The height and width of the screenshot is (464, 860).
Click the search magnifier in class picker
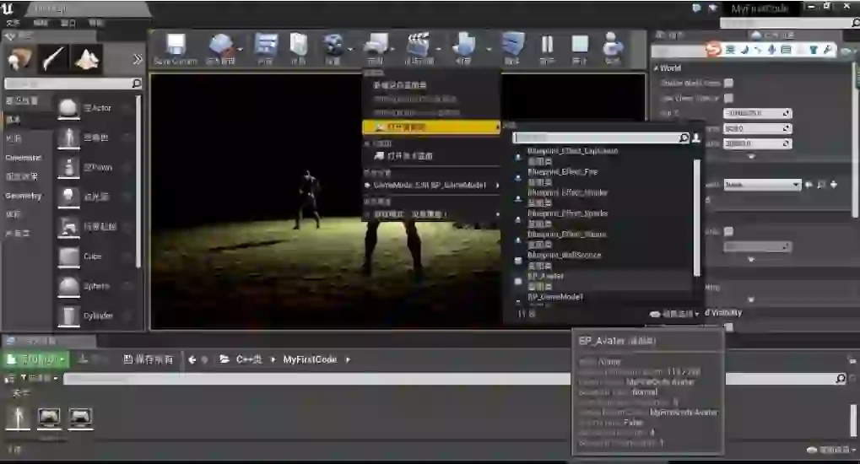click(684, 138)
